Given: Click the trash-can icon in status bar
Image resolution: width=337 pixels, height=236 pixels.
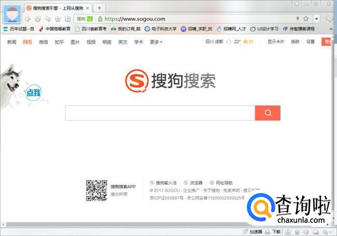Looking at the screenshot, I should pos(297,232).
